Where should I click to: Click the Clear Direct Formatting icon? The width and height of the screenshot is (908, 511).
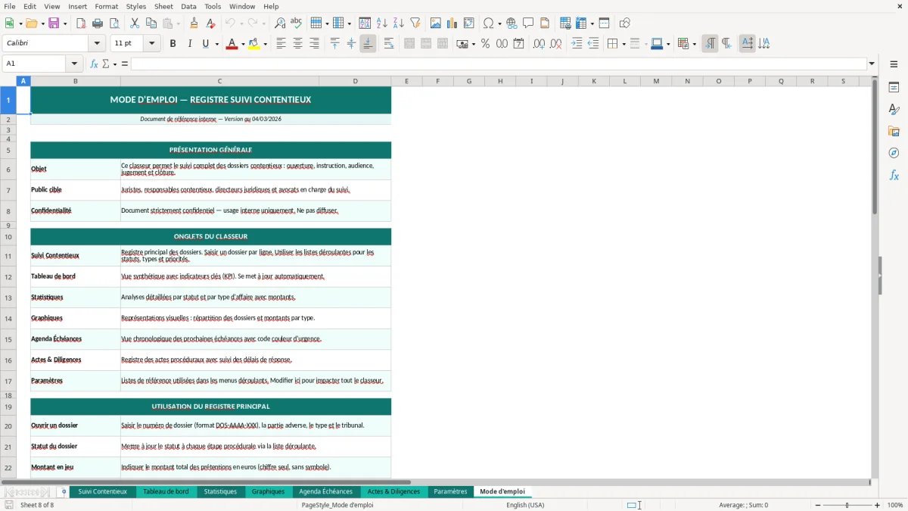pos(211,23)
